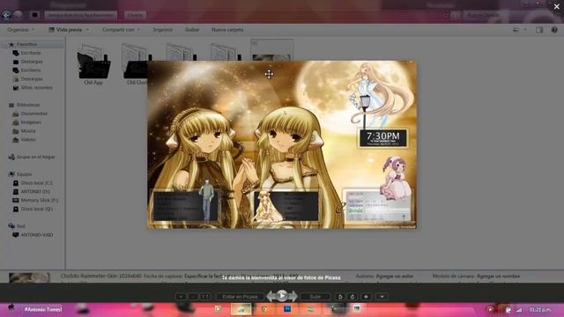Click Nueva carpeta in the Explorer toolbar

tap(227, 30)
